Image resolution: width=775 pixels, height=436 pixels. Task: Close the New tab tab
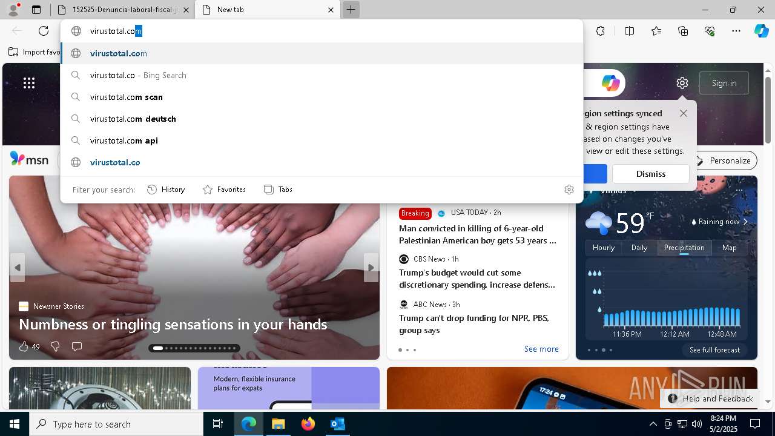click(331, 10)
